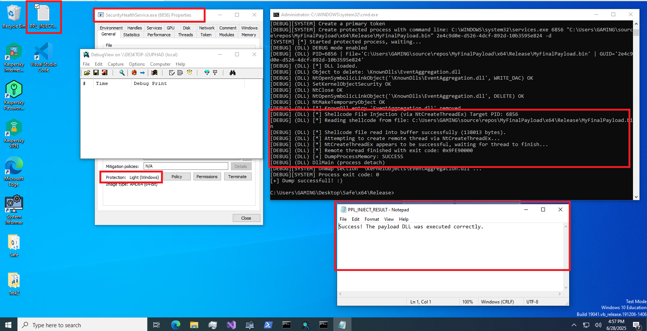Click the volume icon in system tray

(598, 325)
